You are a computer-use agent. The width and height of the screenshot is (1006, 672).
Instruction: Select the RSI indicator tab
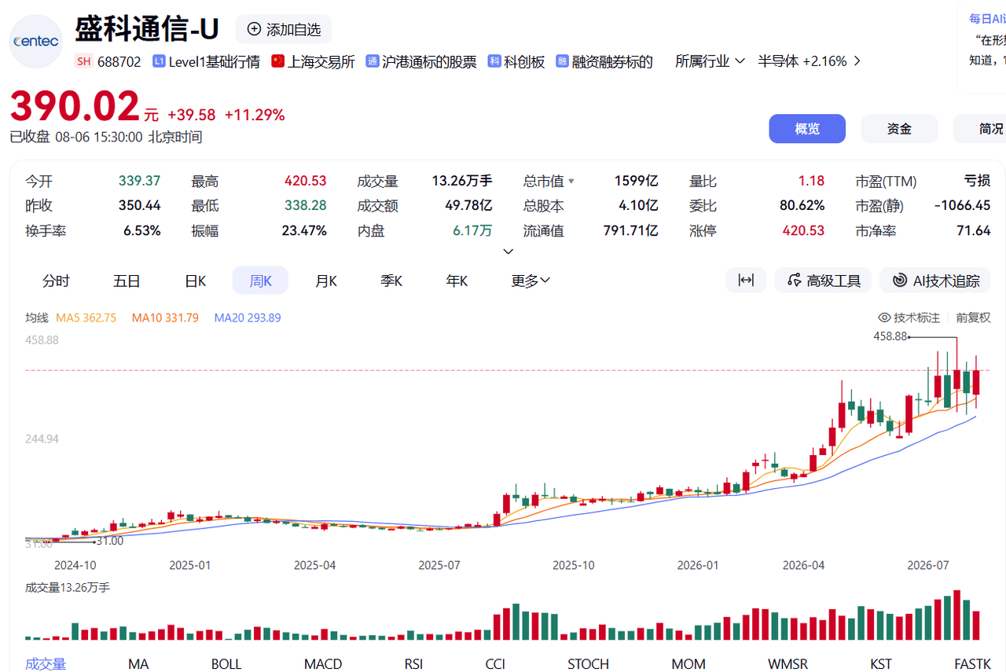(x=414, y=664)
